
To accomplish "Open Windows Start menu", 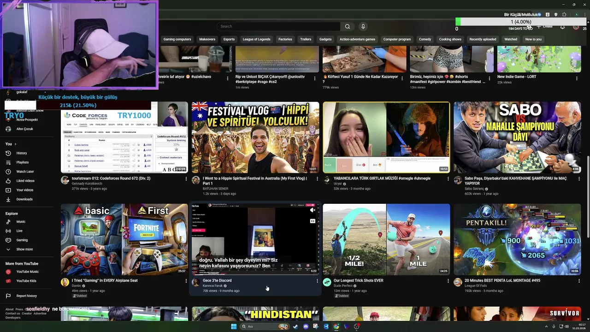I will [x=234, y=326].
